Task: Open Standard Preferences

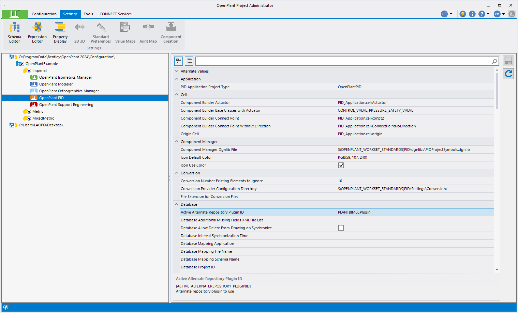Action: click(101, 32)
